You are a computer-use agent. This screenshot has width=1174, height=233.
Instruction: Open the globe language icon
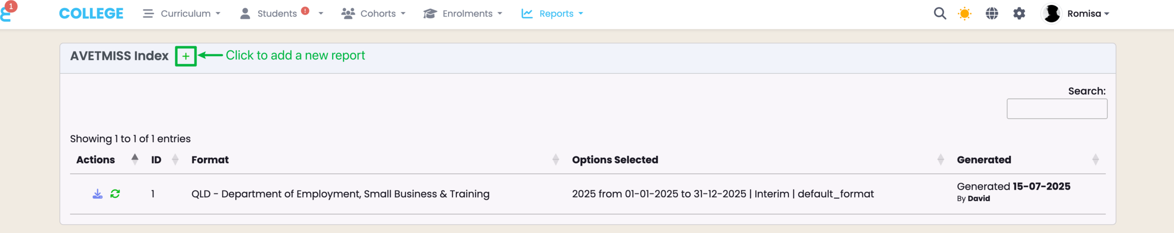991,14
